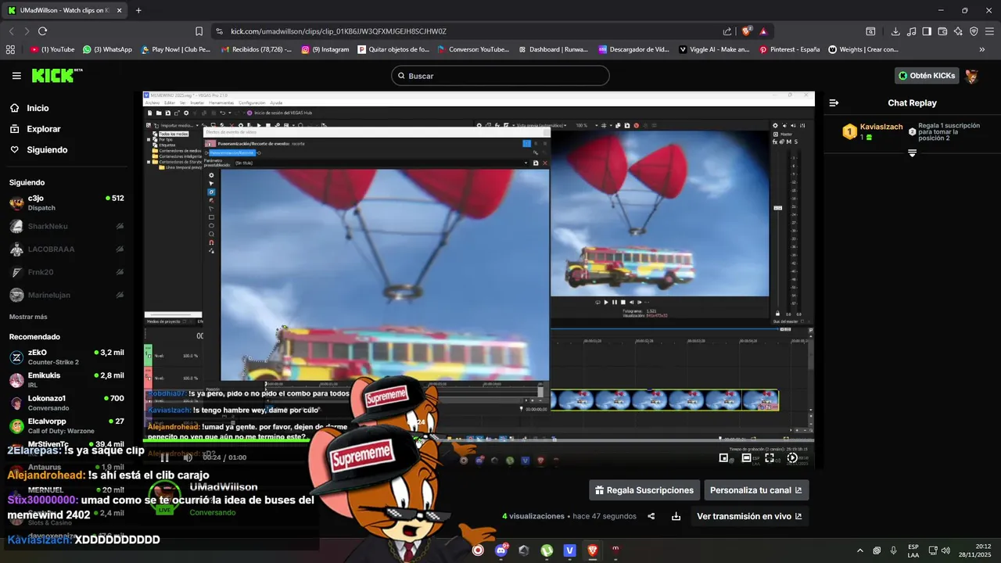The width and height of the screenshot is (1001, 563).
Task: Reload the page in browser
Action: [x=42, y=31]
